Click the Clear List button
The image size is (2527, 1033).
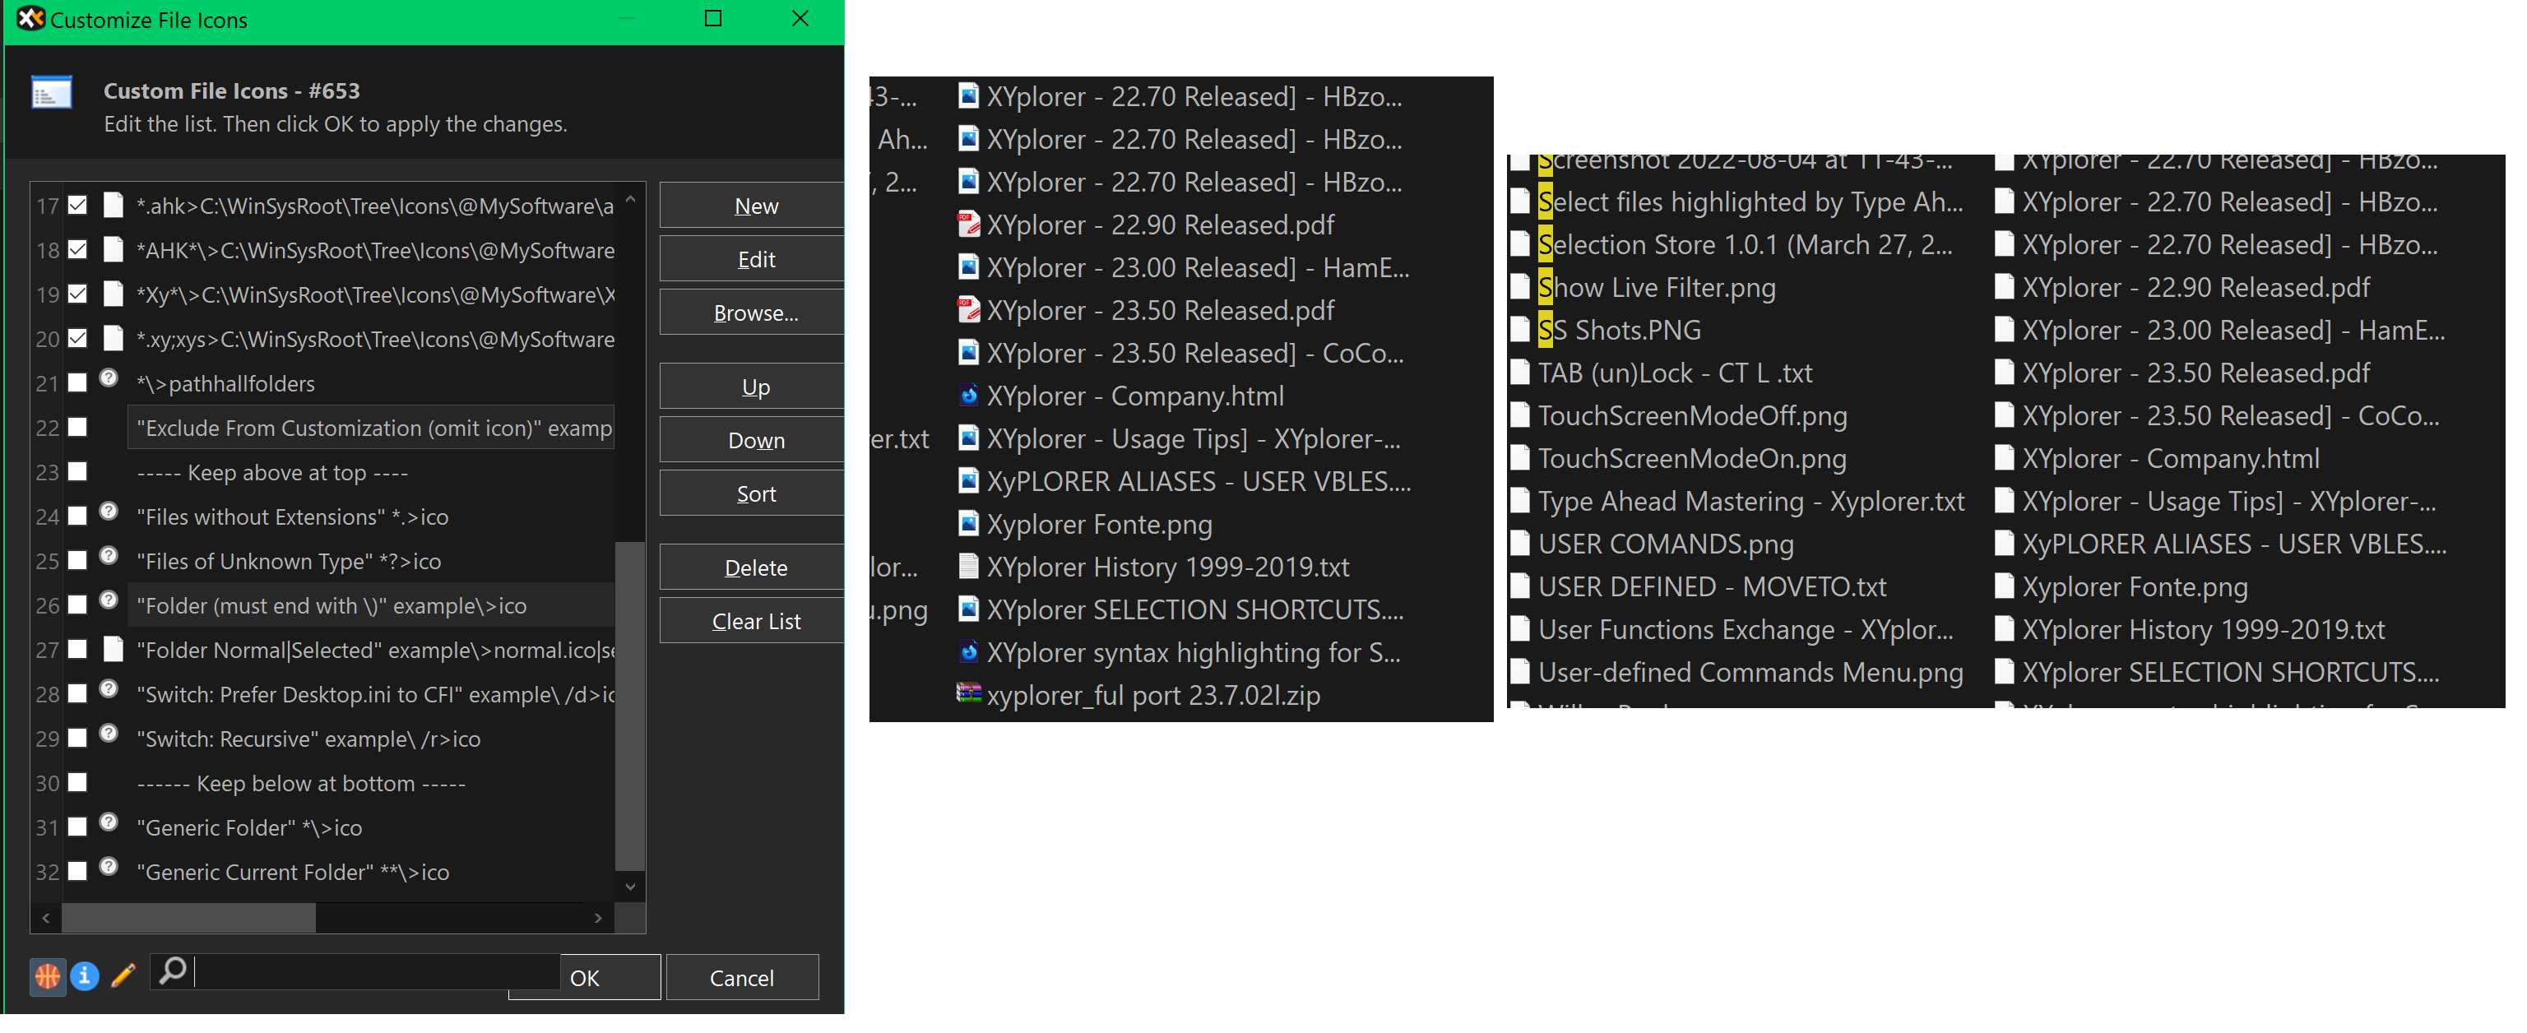754,621
